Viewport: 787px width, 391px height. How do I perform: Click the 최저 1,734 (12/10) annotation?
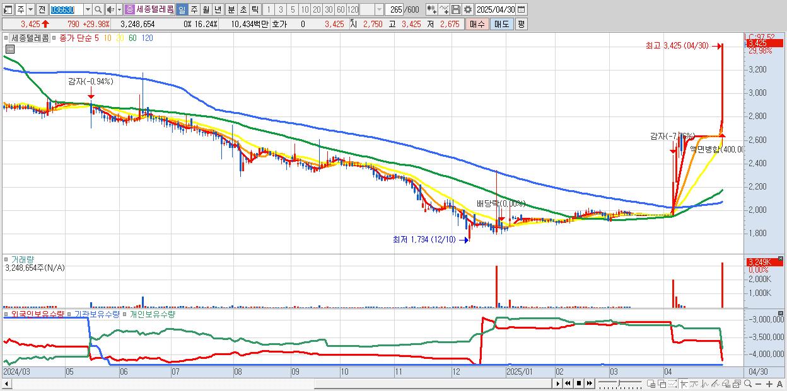(424, 239)
